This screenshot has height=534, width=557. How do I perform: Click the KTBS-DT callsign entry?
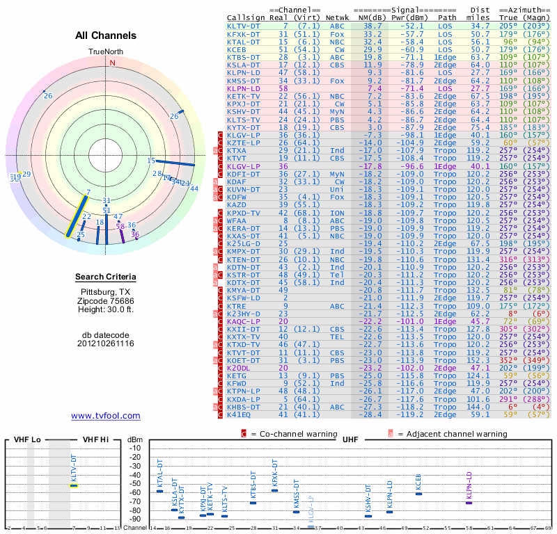[243, 58]
